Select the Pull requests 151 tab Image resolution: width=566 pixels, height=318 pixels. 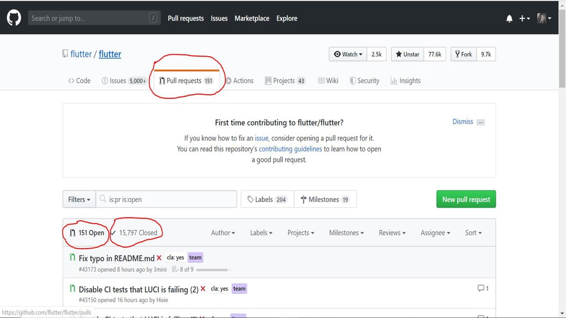tap(186, 81)
